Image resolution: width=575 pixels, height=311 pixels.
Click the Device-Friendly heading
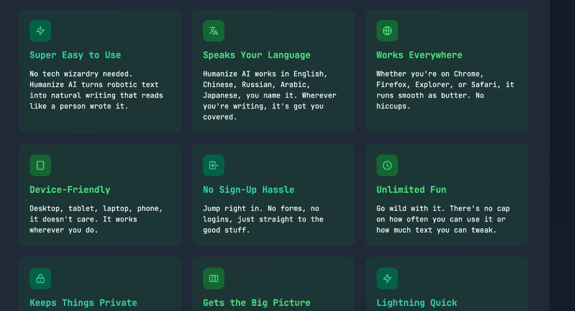70,190
